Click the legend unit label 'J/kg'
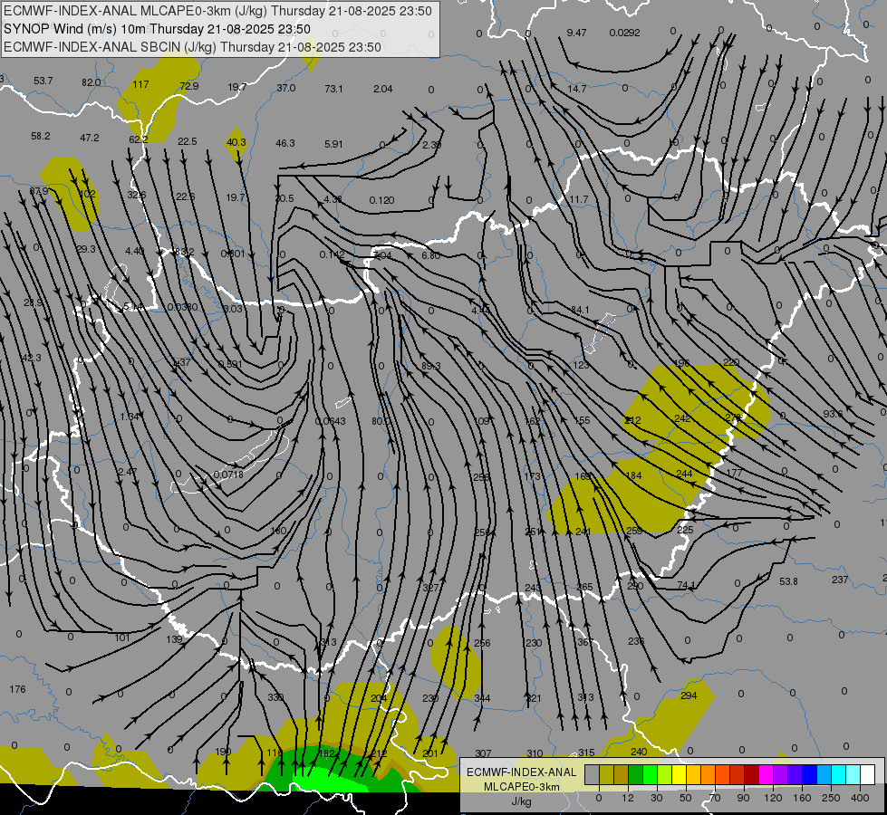The width and height of the screenshot is (887, 815). [x=521, y=801]
